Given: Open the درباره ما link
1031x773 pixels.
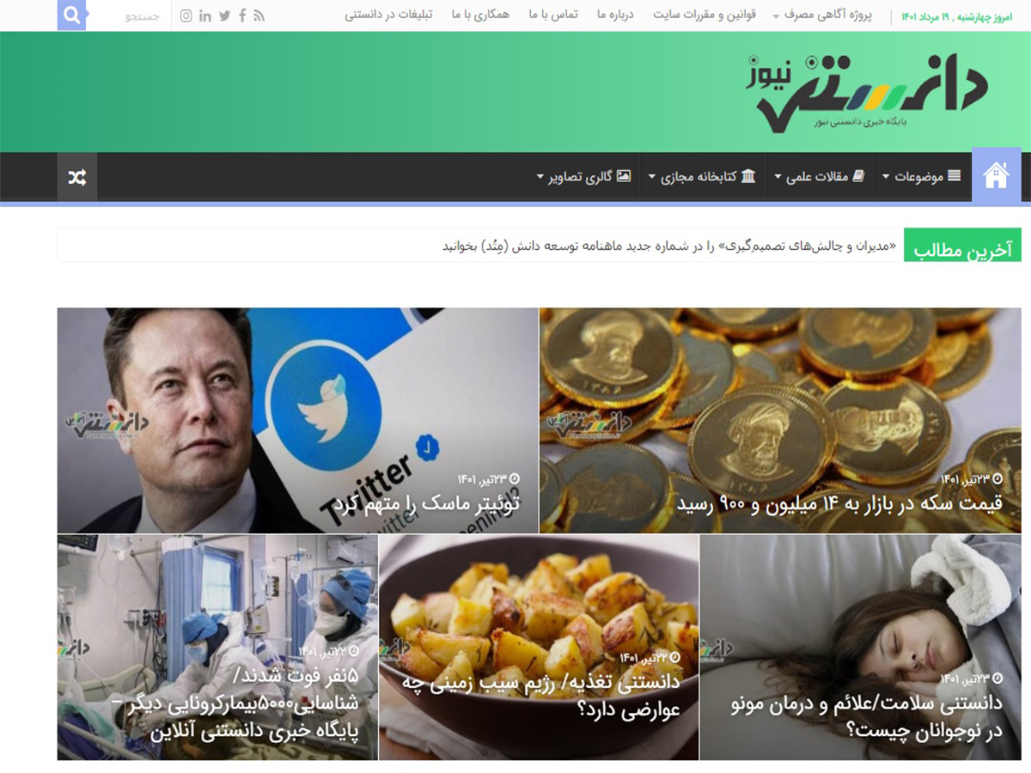Looking at the screenshot, I should coord(615,15).
